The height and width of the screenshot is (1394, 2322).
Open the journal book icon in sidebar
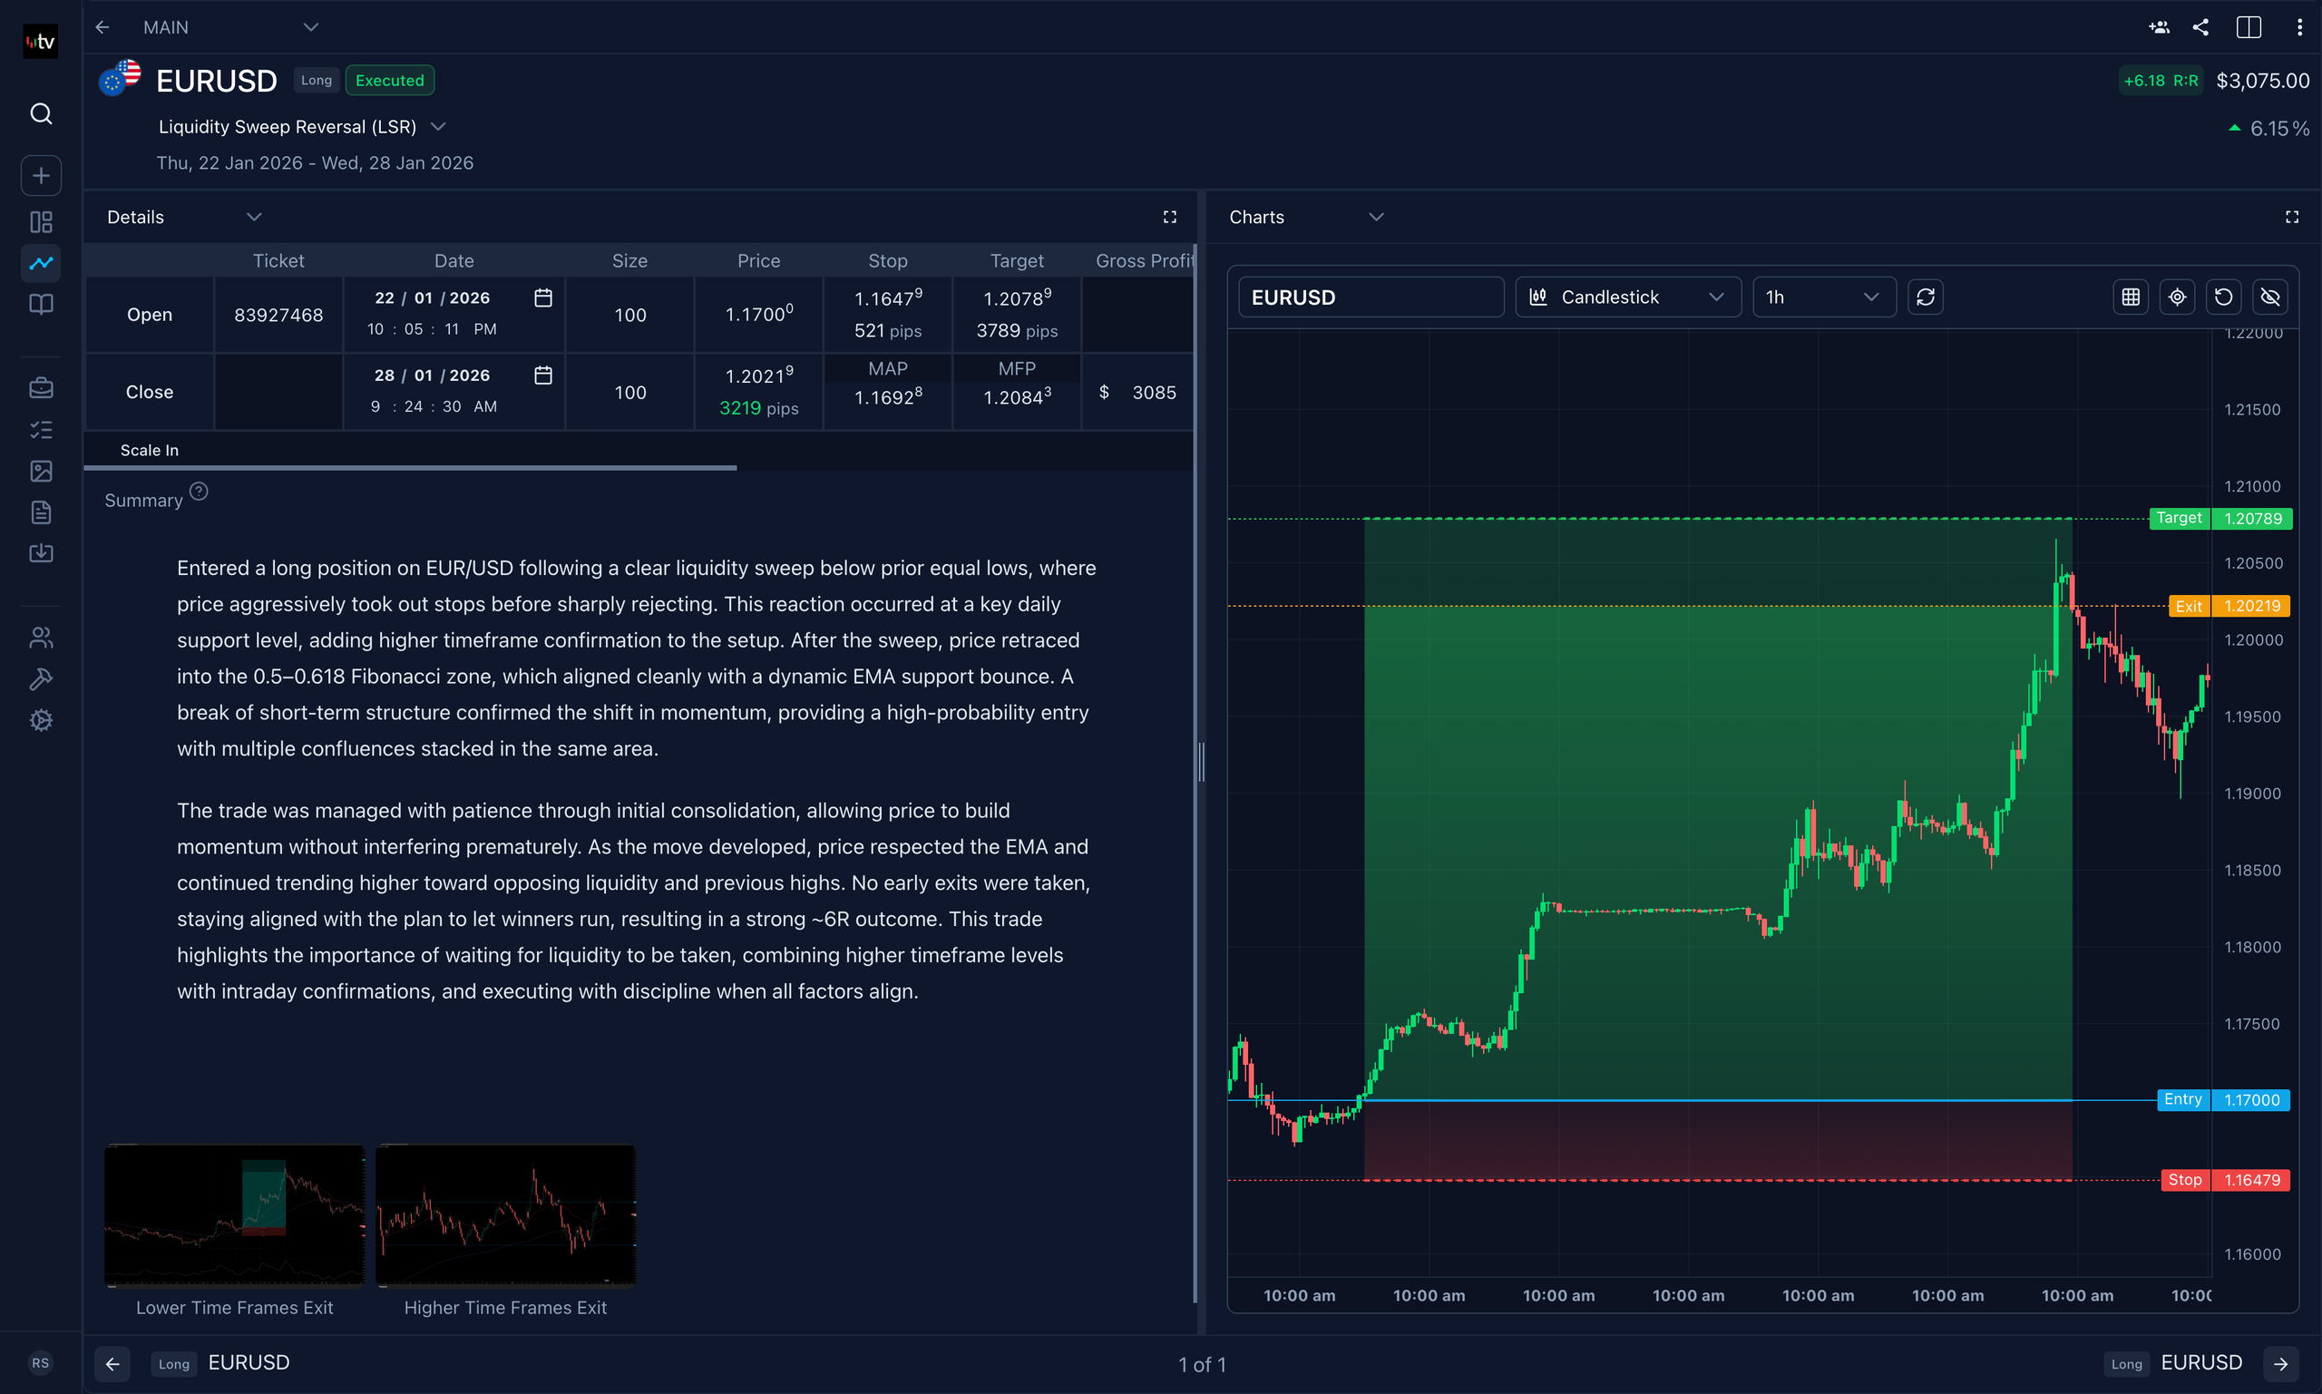click(41, 305)
